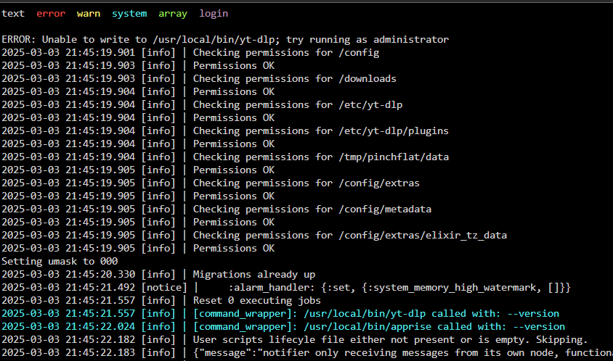Screen dimensions: 613x361
Task: Select the purple 'login' filter label
Action: 214,14
